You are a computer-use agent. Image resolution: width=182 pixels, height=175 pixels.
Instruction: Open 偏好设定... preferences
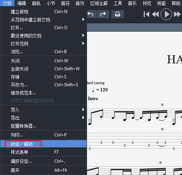[x=21, y=161]
